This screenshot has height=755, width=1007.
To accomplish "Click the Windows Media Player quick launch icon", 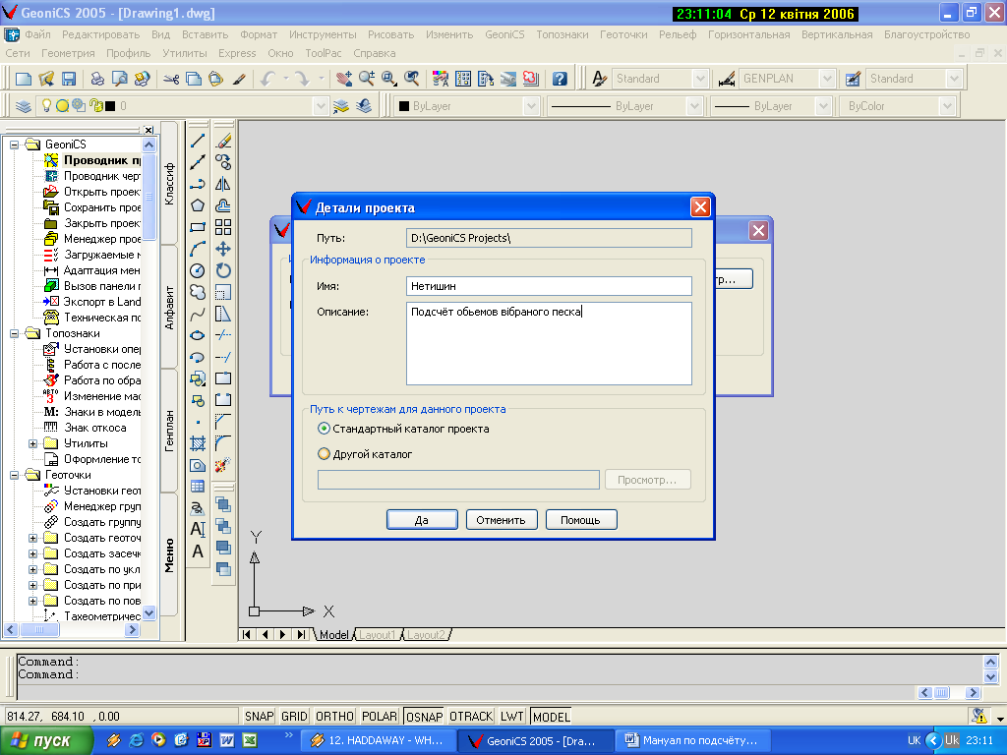I will coord(158,739).
